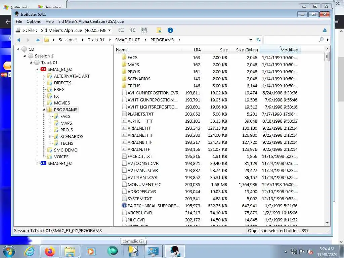Click the eject drive icon
This screenshot has height=258, width=344.
coord(325,30)
